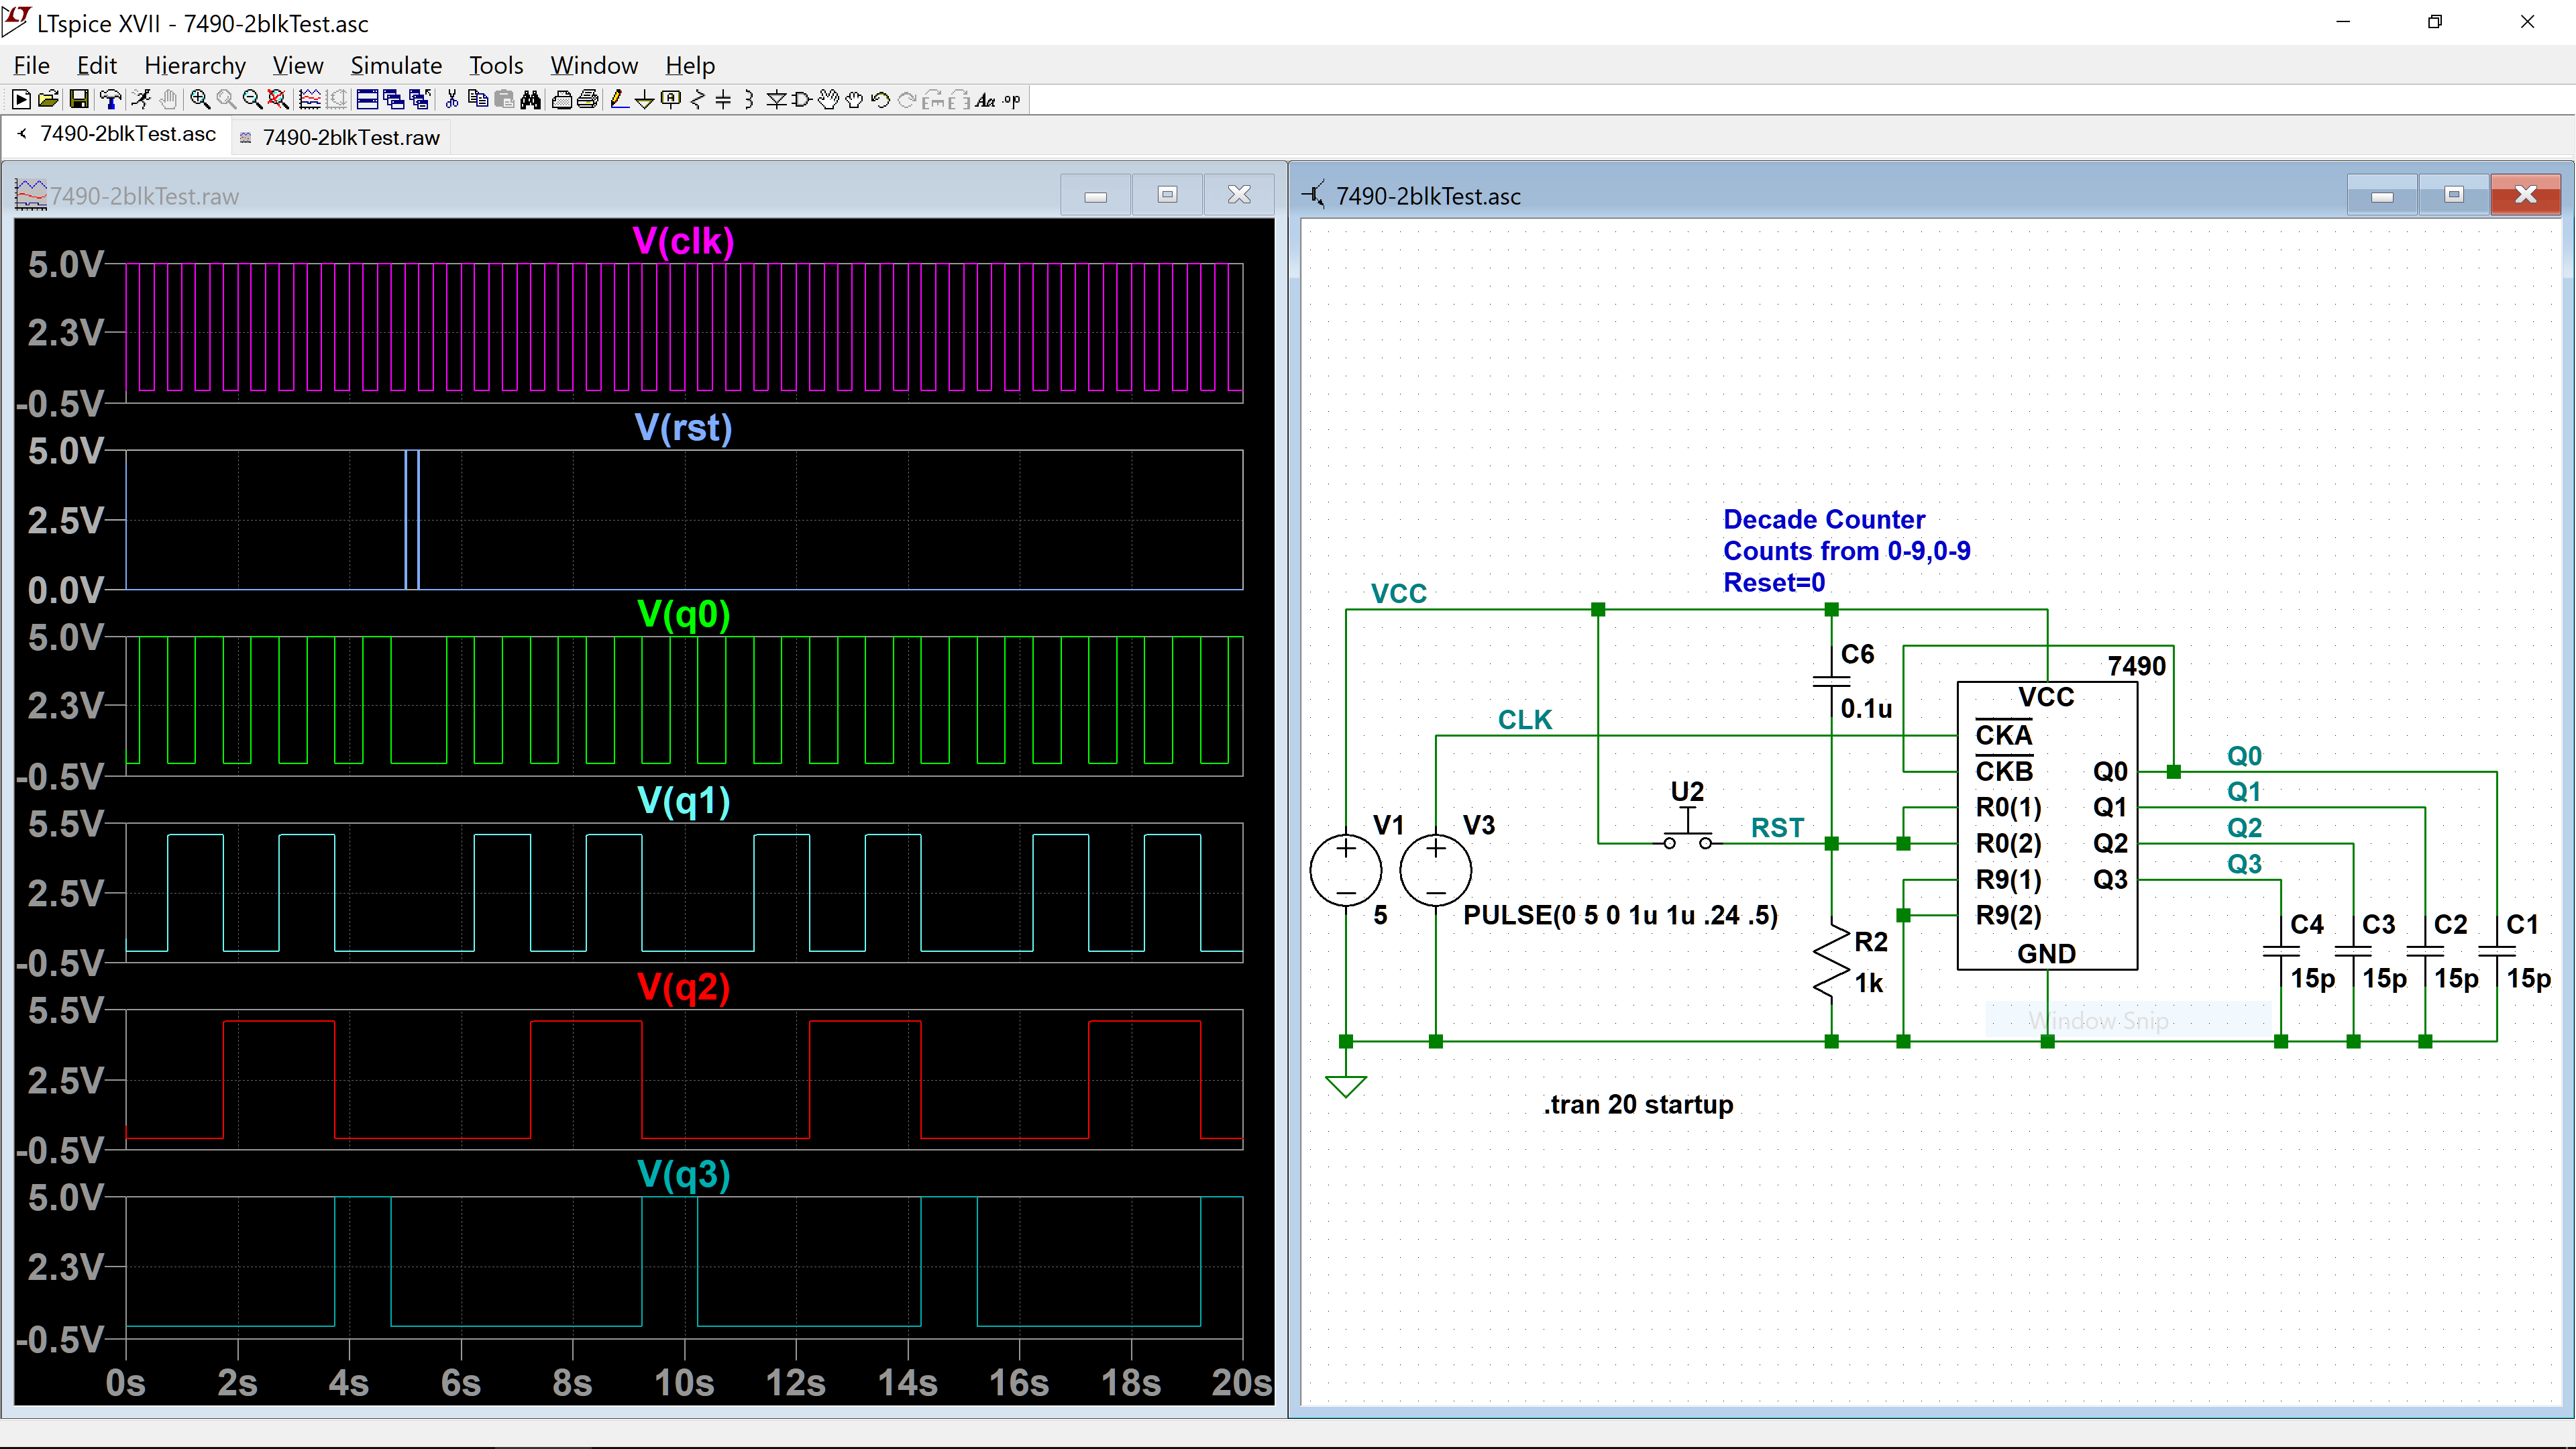Click the Close All Windows toolbar icon
Screen dimensions: 2576x1449
(x=420, y=100)
